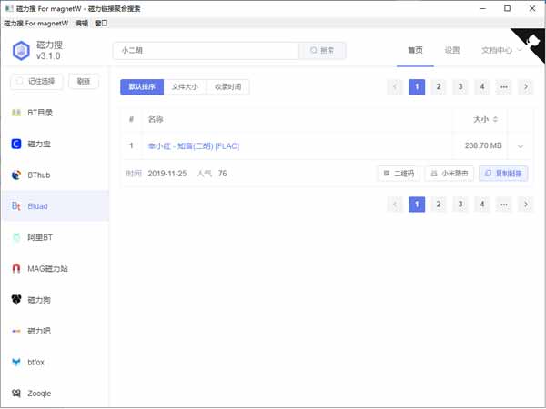Viewport: 546px width, 409px height.
Task: Toggle the 记住选择 option
Action: 35,82
